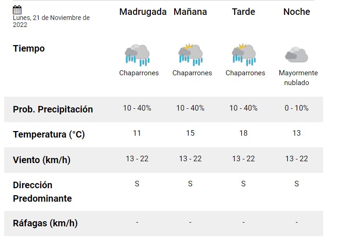
Task: Click the Madrugada showers weather icon
Action: point(137,55)
